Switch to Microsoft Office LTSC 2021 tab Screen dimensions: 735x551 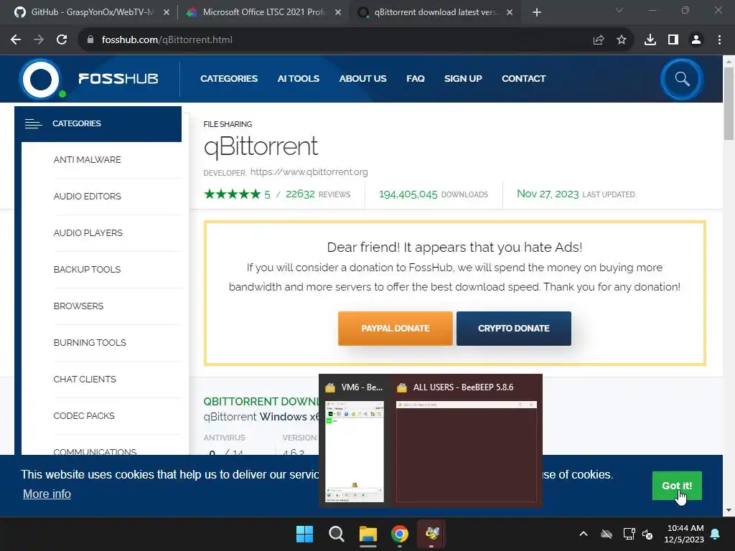point(263,12)
